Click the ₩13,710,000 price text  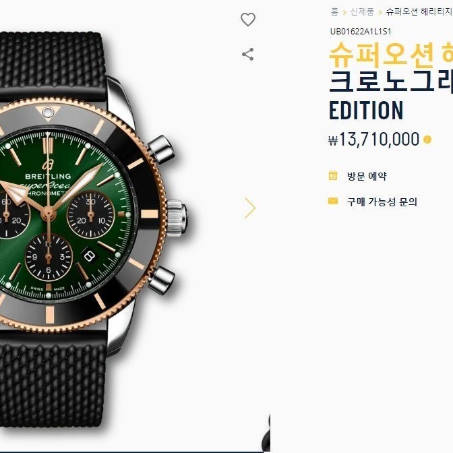(373, 140)
